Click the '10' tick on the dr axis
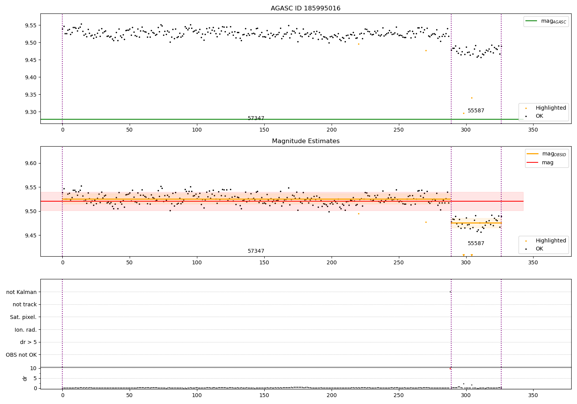Screen dimensions: 577x404 [x=33, y=368]
